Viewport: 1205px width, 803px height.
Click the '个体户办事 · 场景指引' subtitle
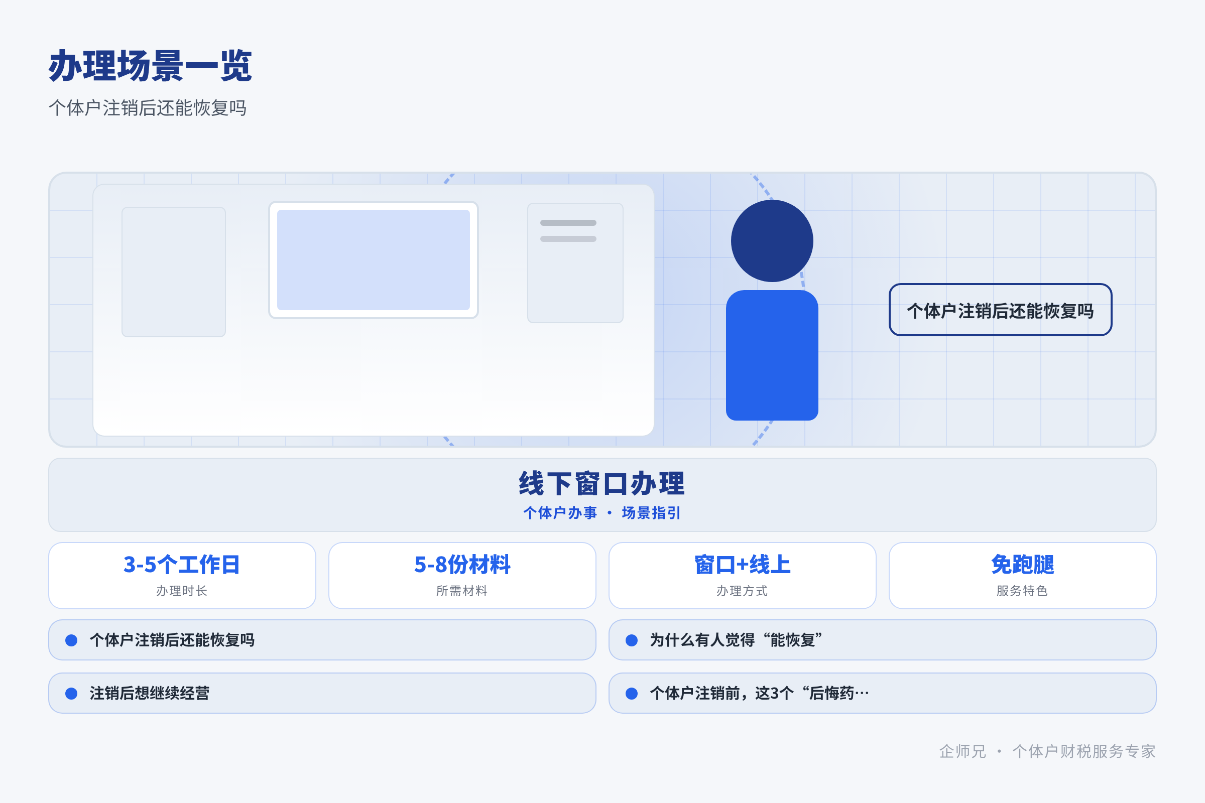click(x=602, y=512)
